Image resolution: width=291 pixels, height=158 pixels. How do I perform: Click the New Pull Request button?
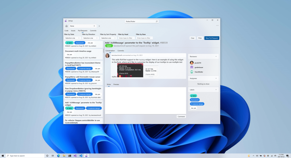[212, 38]
